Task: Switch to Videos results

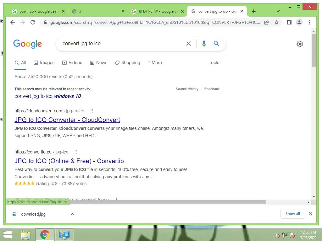Action: (x=72, y=63)
